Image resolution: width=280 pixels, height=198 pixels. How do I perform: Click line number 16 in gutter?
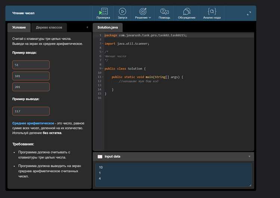[x=99, y=98]
